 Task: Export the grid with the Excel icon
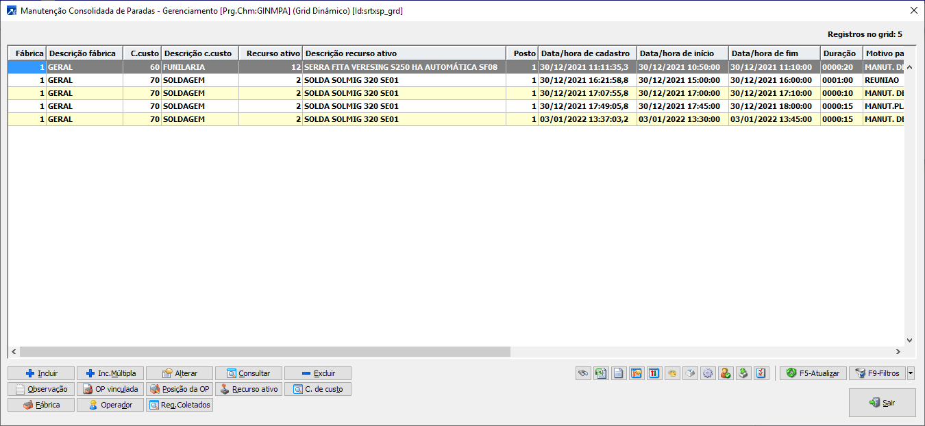(601, 373)
